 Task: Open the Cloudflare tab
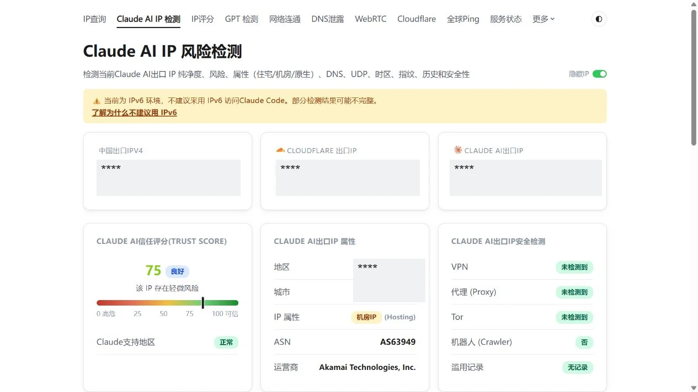click(x=417, y=19)
